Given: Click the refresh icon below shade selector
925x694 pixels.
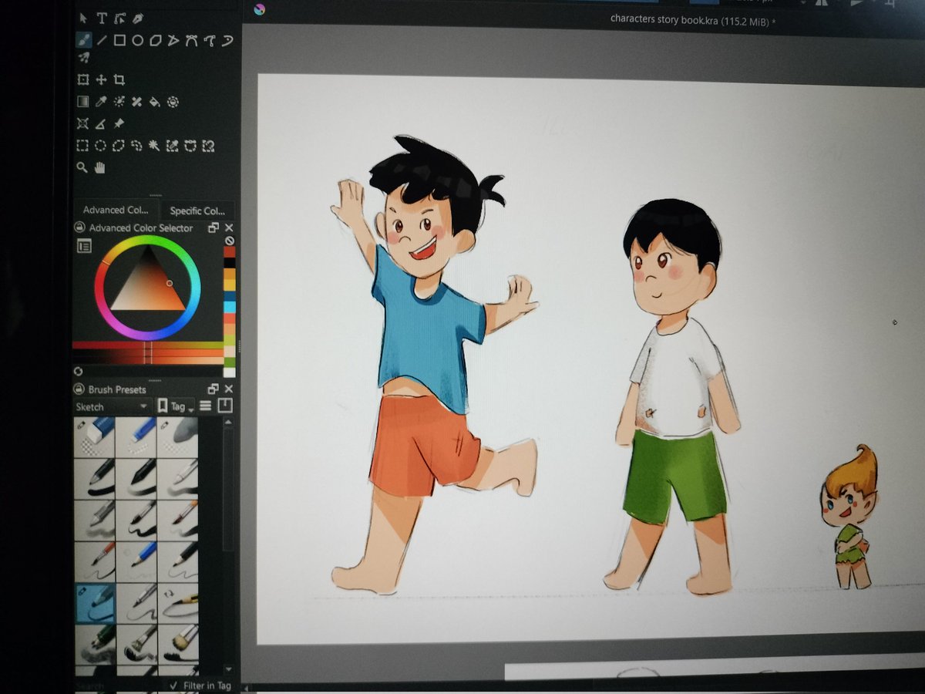Looking at the screenshot, I should pos(79,371).
